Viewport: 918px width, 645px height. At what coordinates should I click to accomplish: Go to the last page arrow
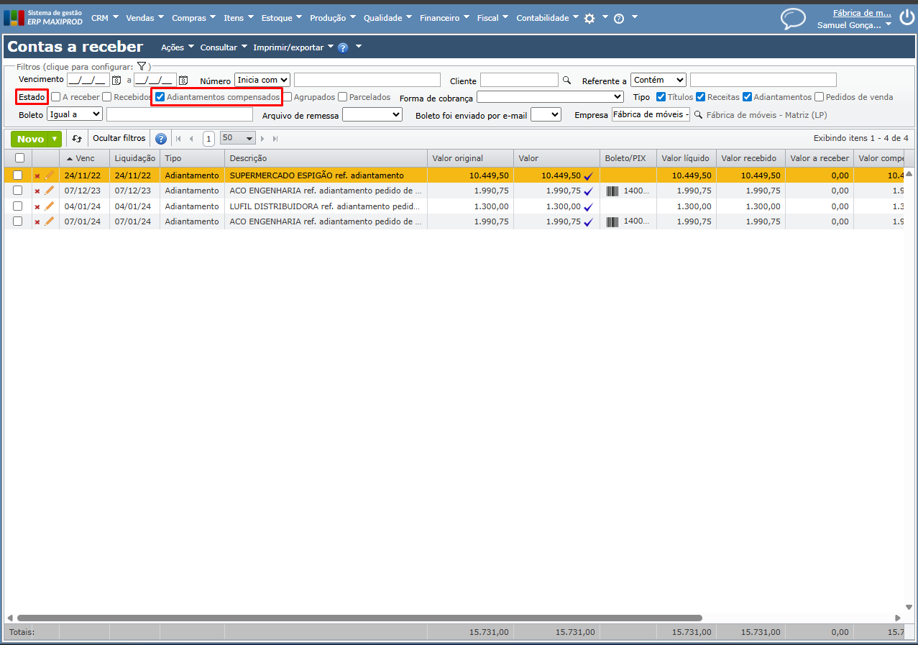point(275,139)
